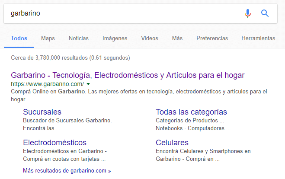Screen dimensions: 285x179
Task: Click the result count text 'Cerca de 3,780,000 resultados'
Action: click(x=49, y=58)
